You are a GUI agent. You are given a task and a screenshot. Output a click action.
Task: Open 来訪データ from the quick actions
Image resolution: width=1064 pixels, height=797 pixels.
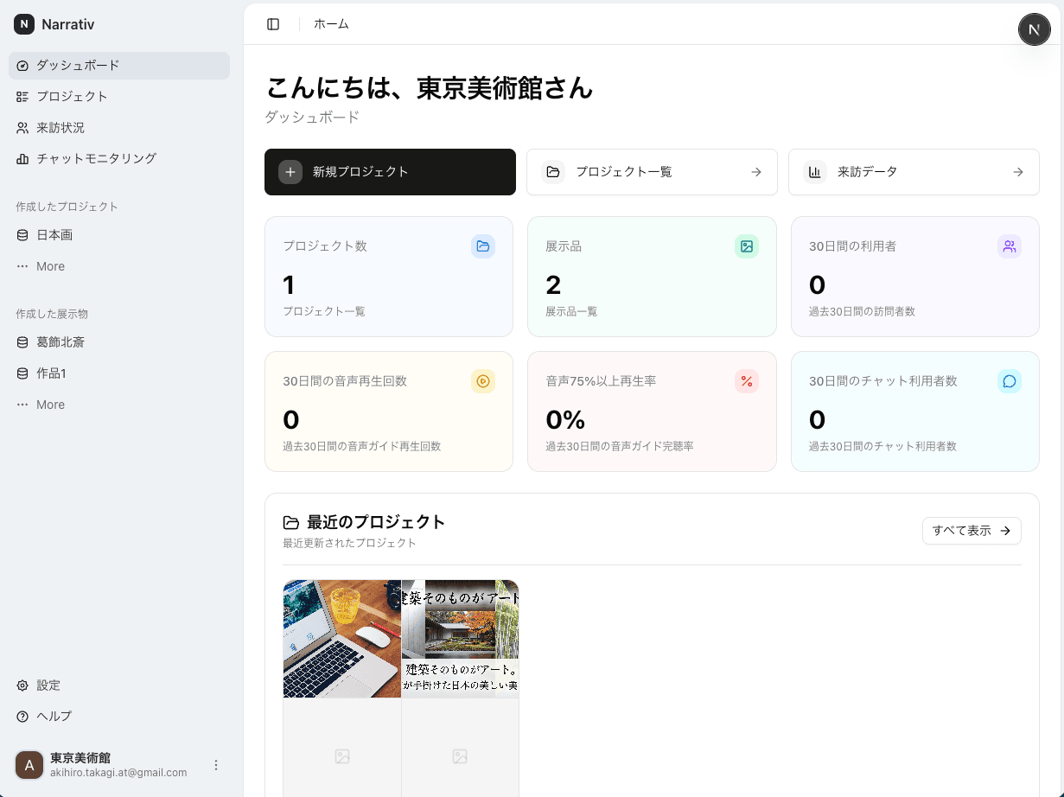[914, 172]
